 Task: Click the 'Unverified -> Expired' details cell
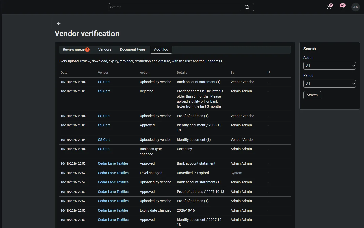pyautogui.click(x=193, y=173)
